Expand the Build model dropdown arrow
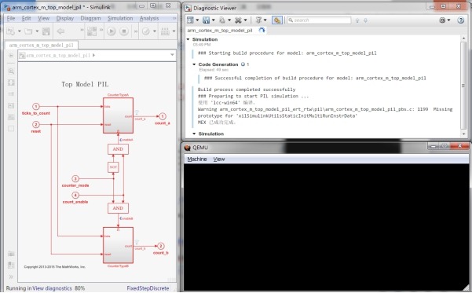 pos(174,31)
